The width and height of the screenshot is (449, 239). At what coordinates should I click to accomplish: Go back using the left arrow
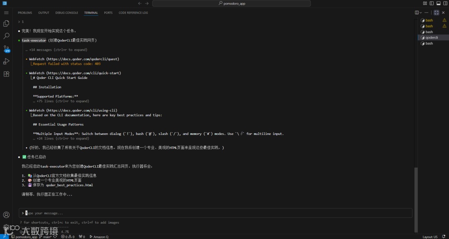pos(140,3)
